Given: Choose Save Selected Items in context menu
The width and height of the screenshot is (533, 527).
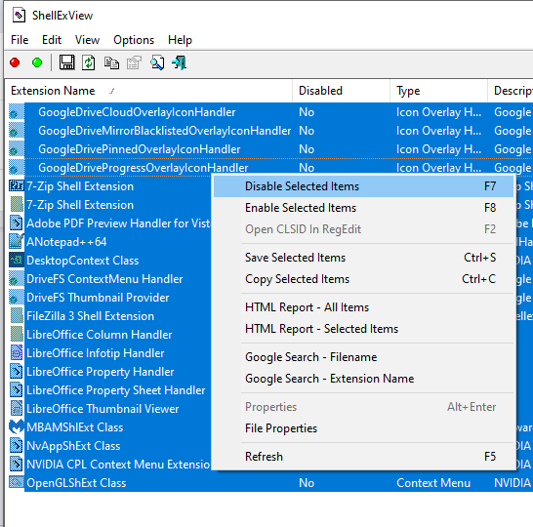Looking at the screenshot, I should 363,258.
